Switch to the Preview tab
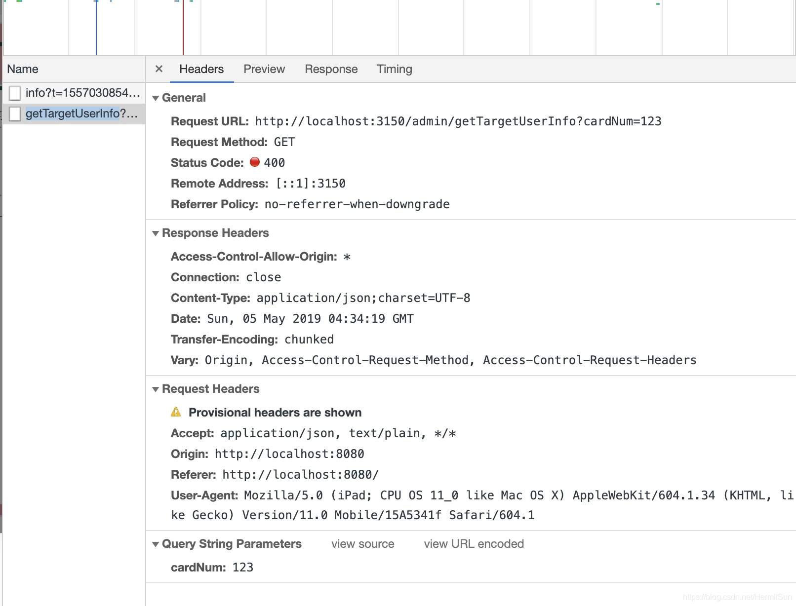Image resolution: width=796 pixels, height=606 pixels. pos(264,69)
